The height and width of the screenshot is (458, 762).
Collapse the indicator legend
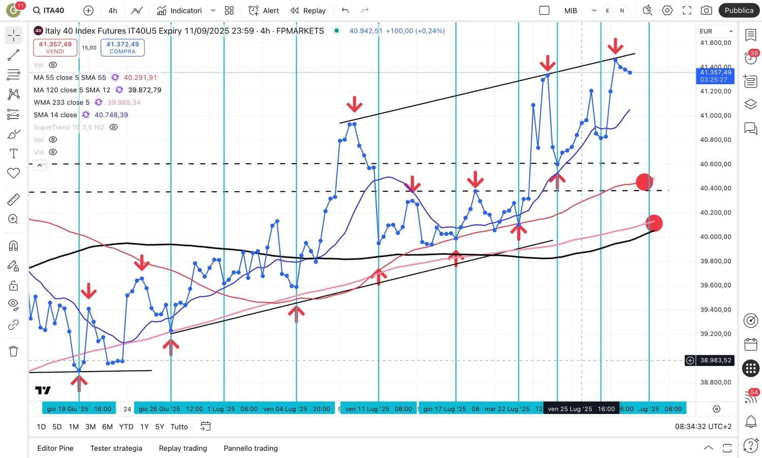(x=40, y=165)
